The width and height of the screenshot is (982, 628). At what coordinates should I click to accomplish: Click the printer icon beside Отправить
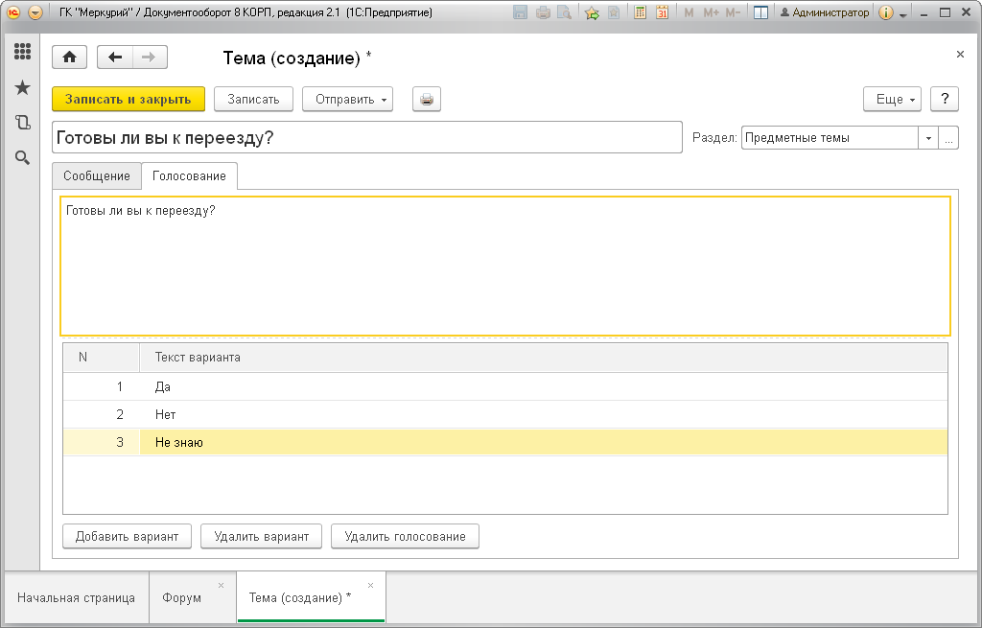pyautogui.click(x=427, y=99)
